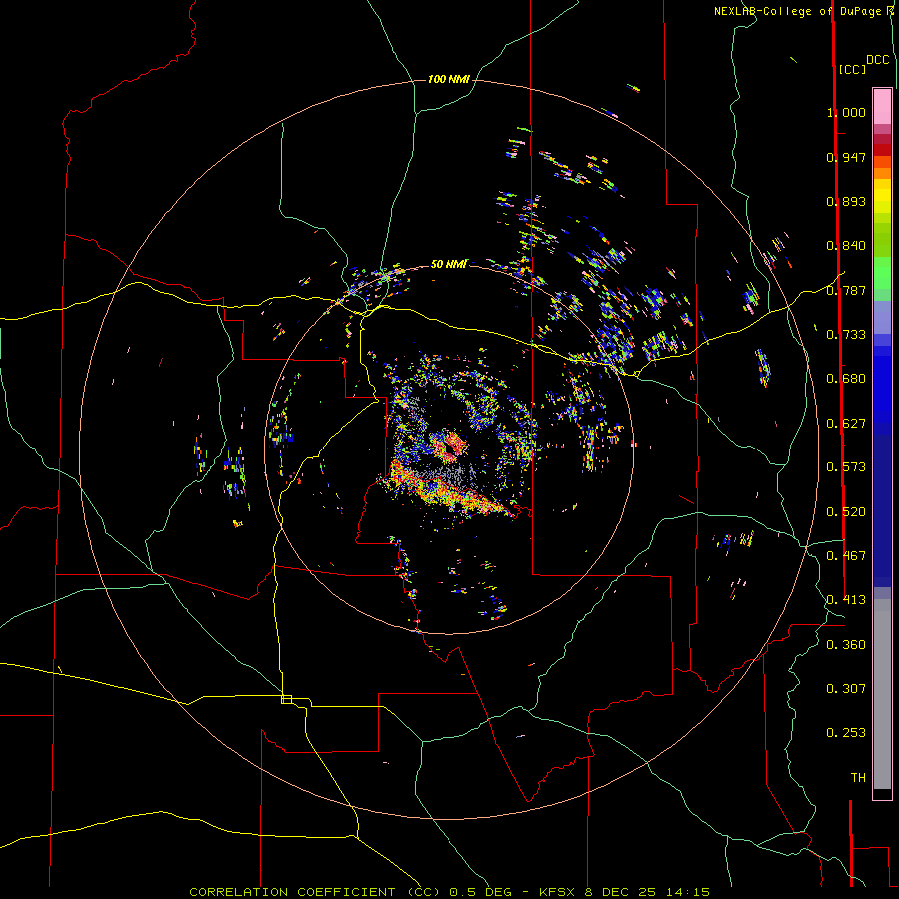Click the 0.520 color scale value
899x899 pixels.
click(x=846, y=512)
